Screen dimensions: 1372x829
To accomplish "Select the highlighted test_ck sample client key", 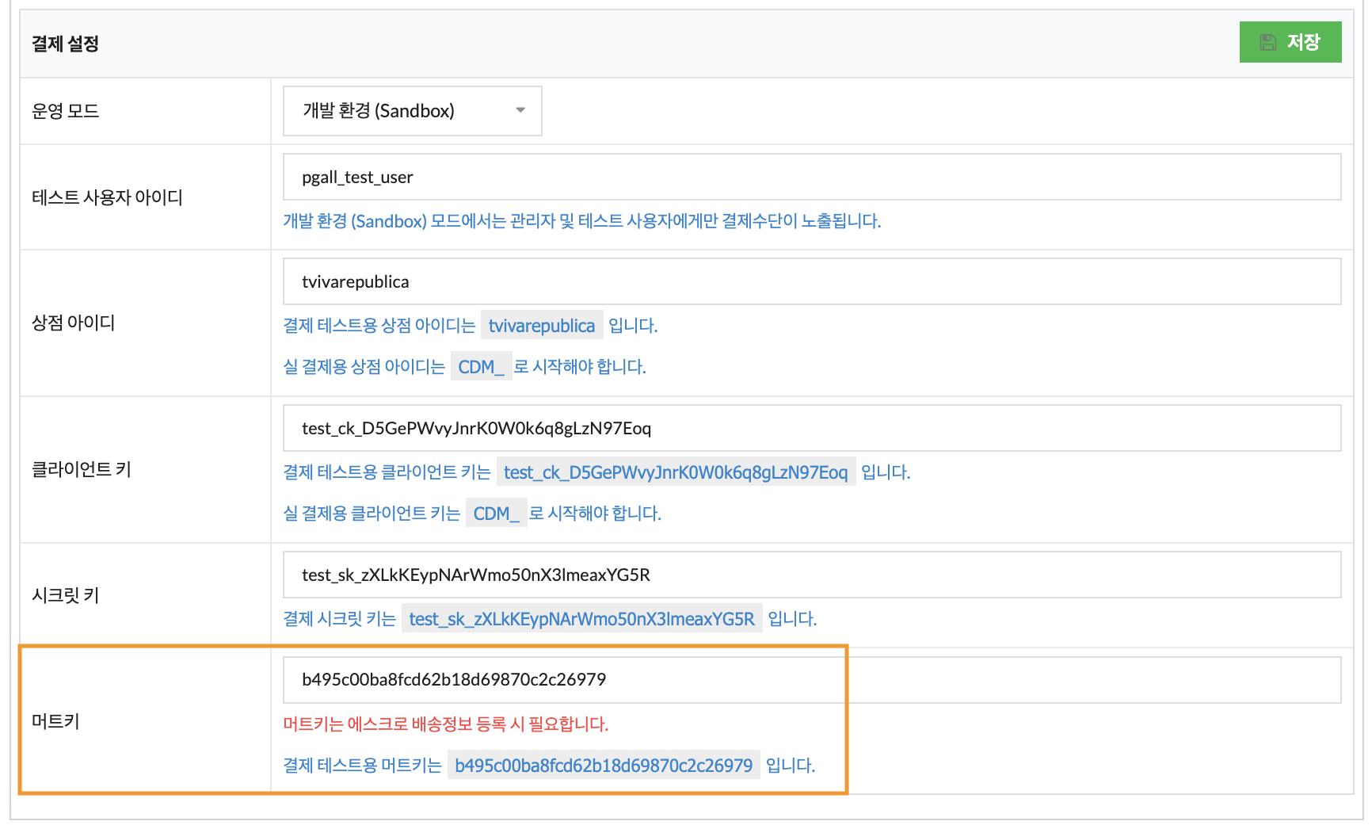I will pyautogui.click(x=675, y=472).
